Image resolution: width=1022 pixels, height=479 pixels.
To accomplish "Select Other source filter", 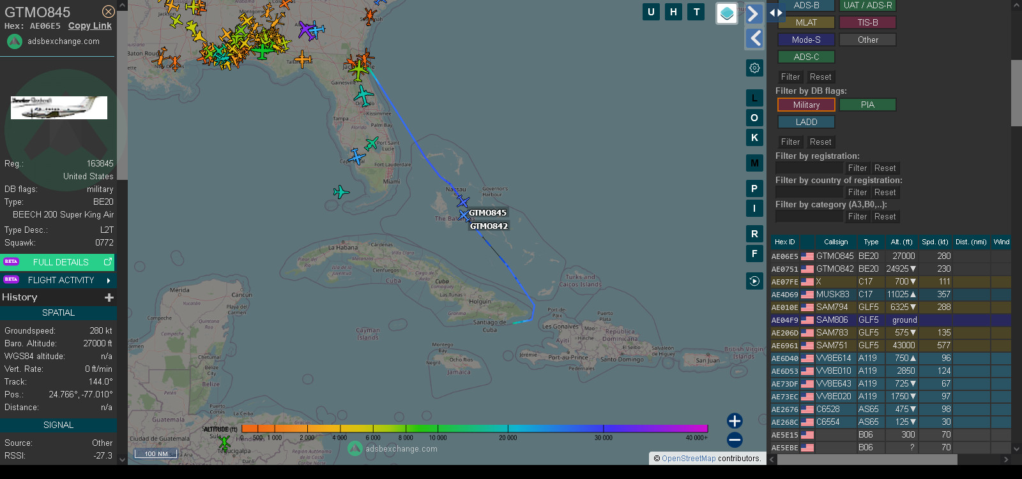I will click(867, 40).
